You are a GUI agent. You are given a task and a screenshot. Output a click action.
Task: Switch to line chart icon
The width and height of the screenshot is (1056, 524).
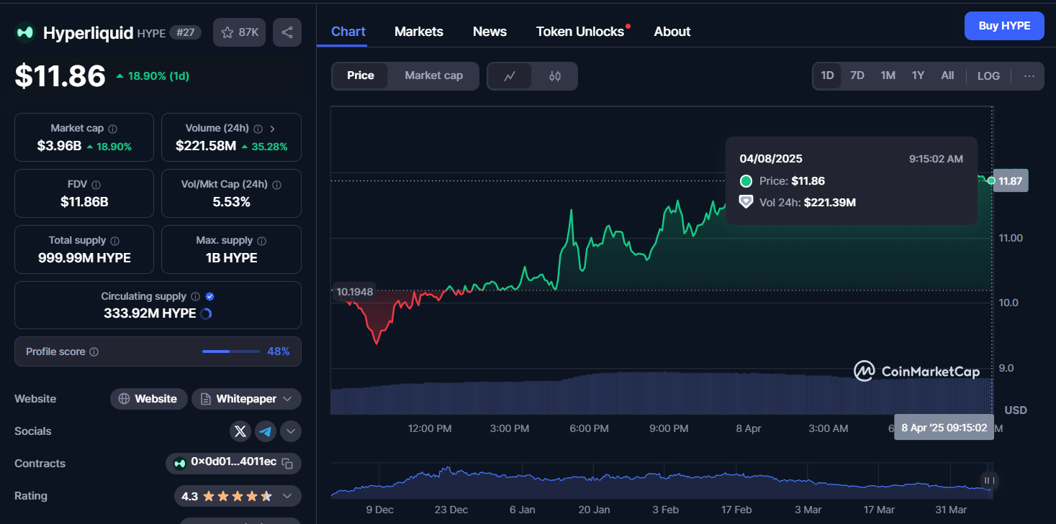pos(510,75)
